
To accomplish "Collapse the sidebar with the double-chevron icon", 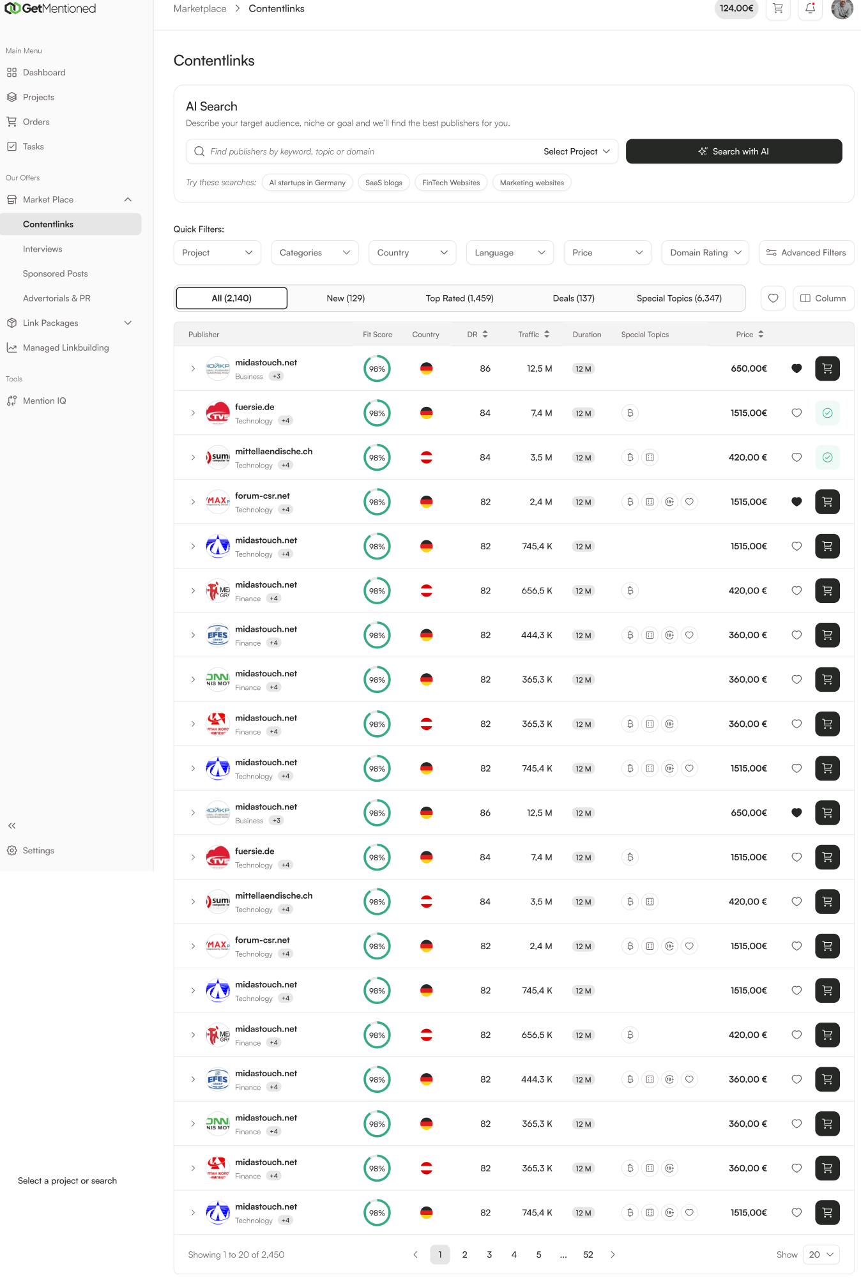I will [x=11, y=826].
